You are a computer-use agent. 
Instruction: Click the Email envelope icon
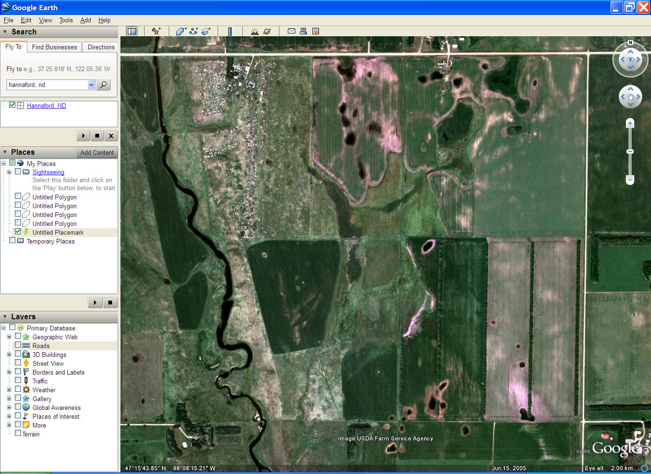292,31
